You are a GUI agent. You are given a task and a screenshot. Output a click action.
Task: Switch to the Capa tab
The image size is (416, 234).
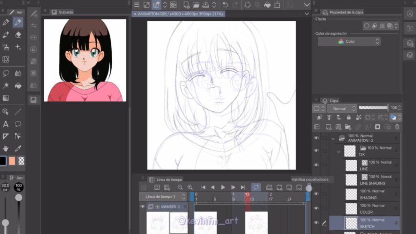coord(331,101)
